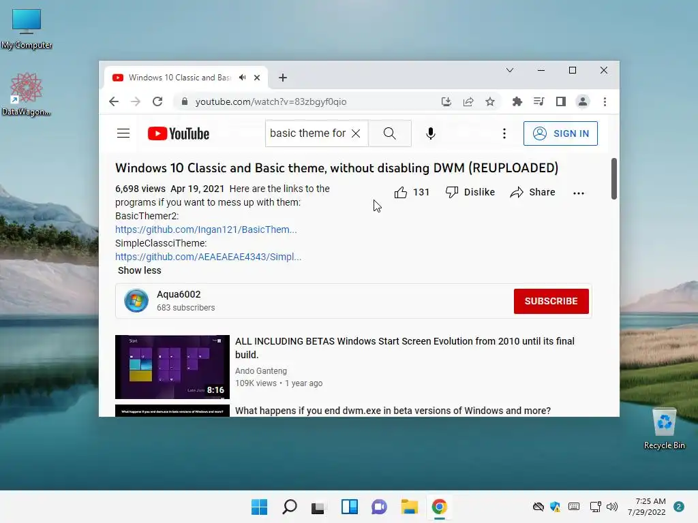Click the network tray icon
The image size is (698, 523).
[x=595, y=507]
